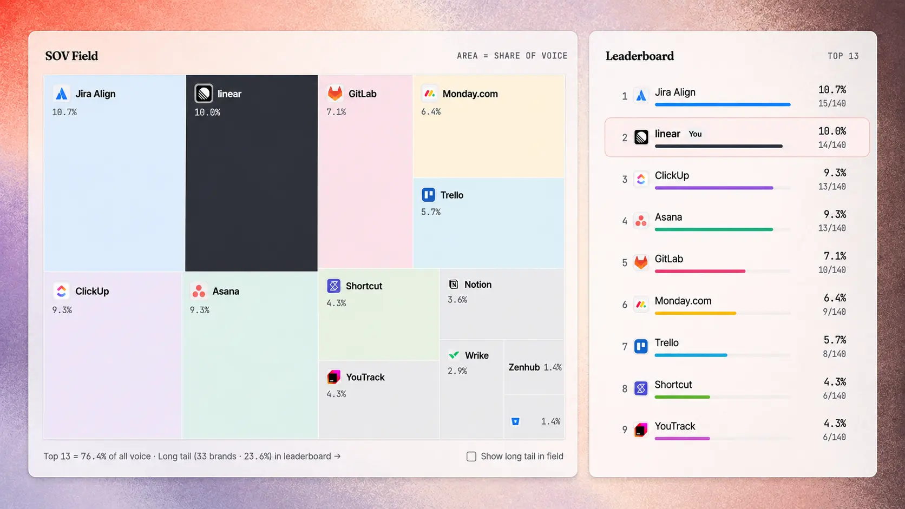Viewport: 905px width, 509px height.
Task: Click the Asana logo in the treemap
Action: (x=199, y=291)
